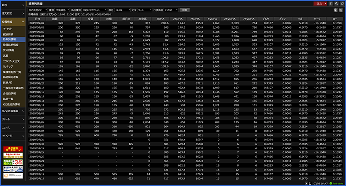Image resolution: width=346 pixels, height=186 pixels.
Task: Open the red 楽天銀行 カードローン banner
Action: tap(13, 149)
